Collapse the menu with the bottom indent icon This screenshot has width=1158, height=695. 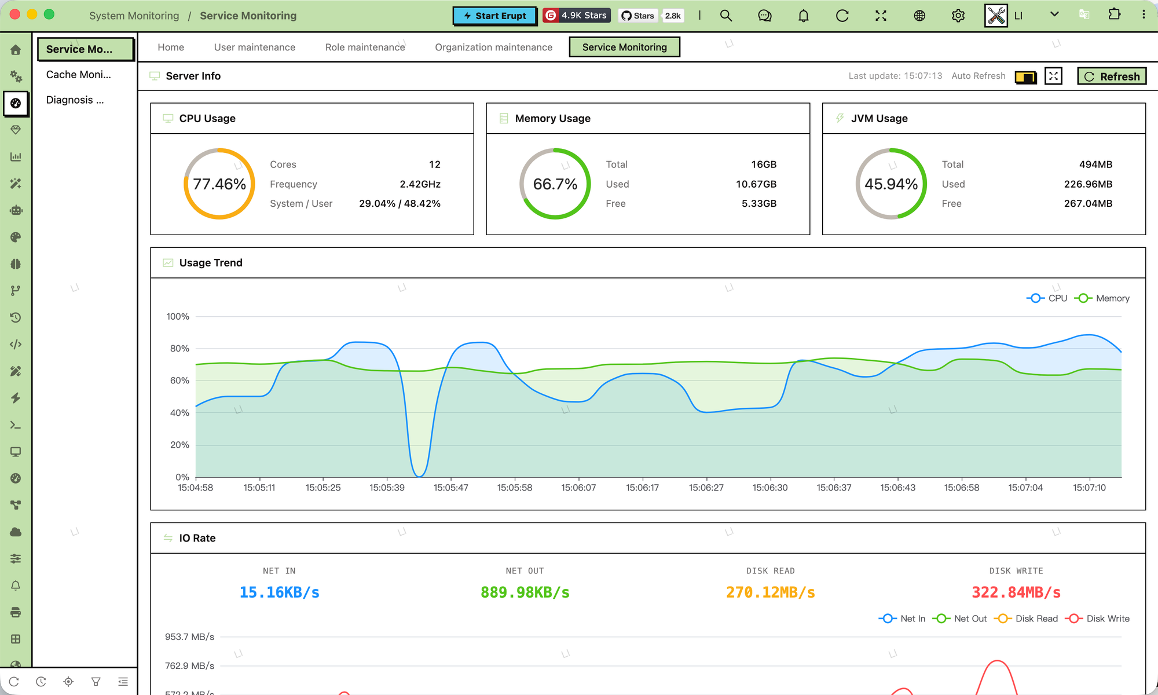123,682
